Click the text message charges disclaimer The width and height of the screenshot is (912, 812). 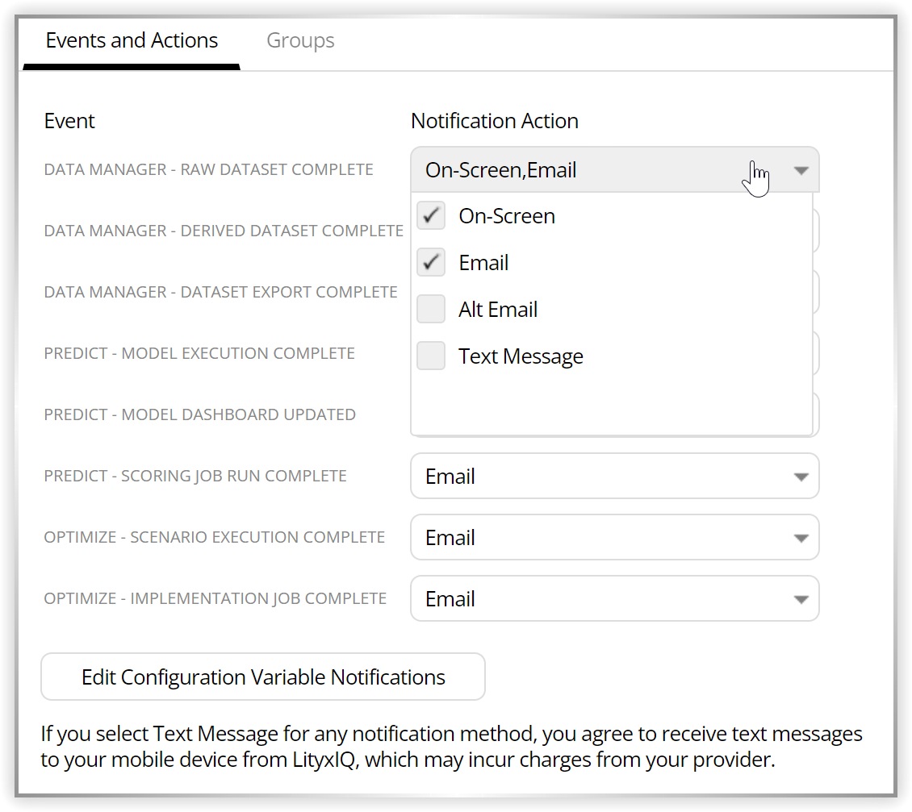[x=451, y=747]
